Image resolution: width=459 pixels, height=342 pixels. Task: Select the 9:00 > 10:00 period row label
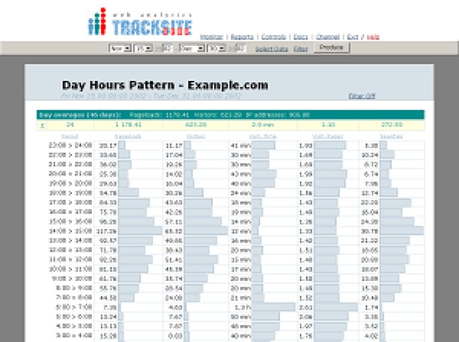pos(72,278)
